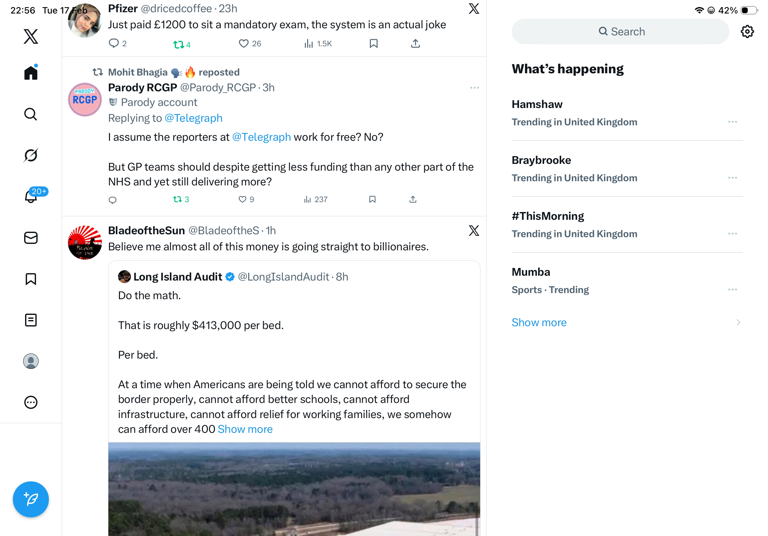Open the Notifications bell with 20+ badge
The image size is (768, 536).
(31, 196)
